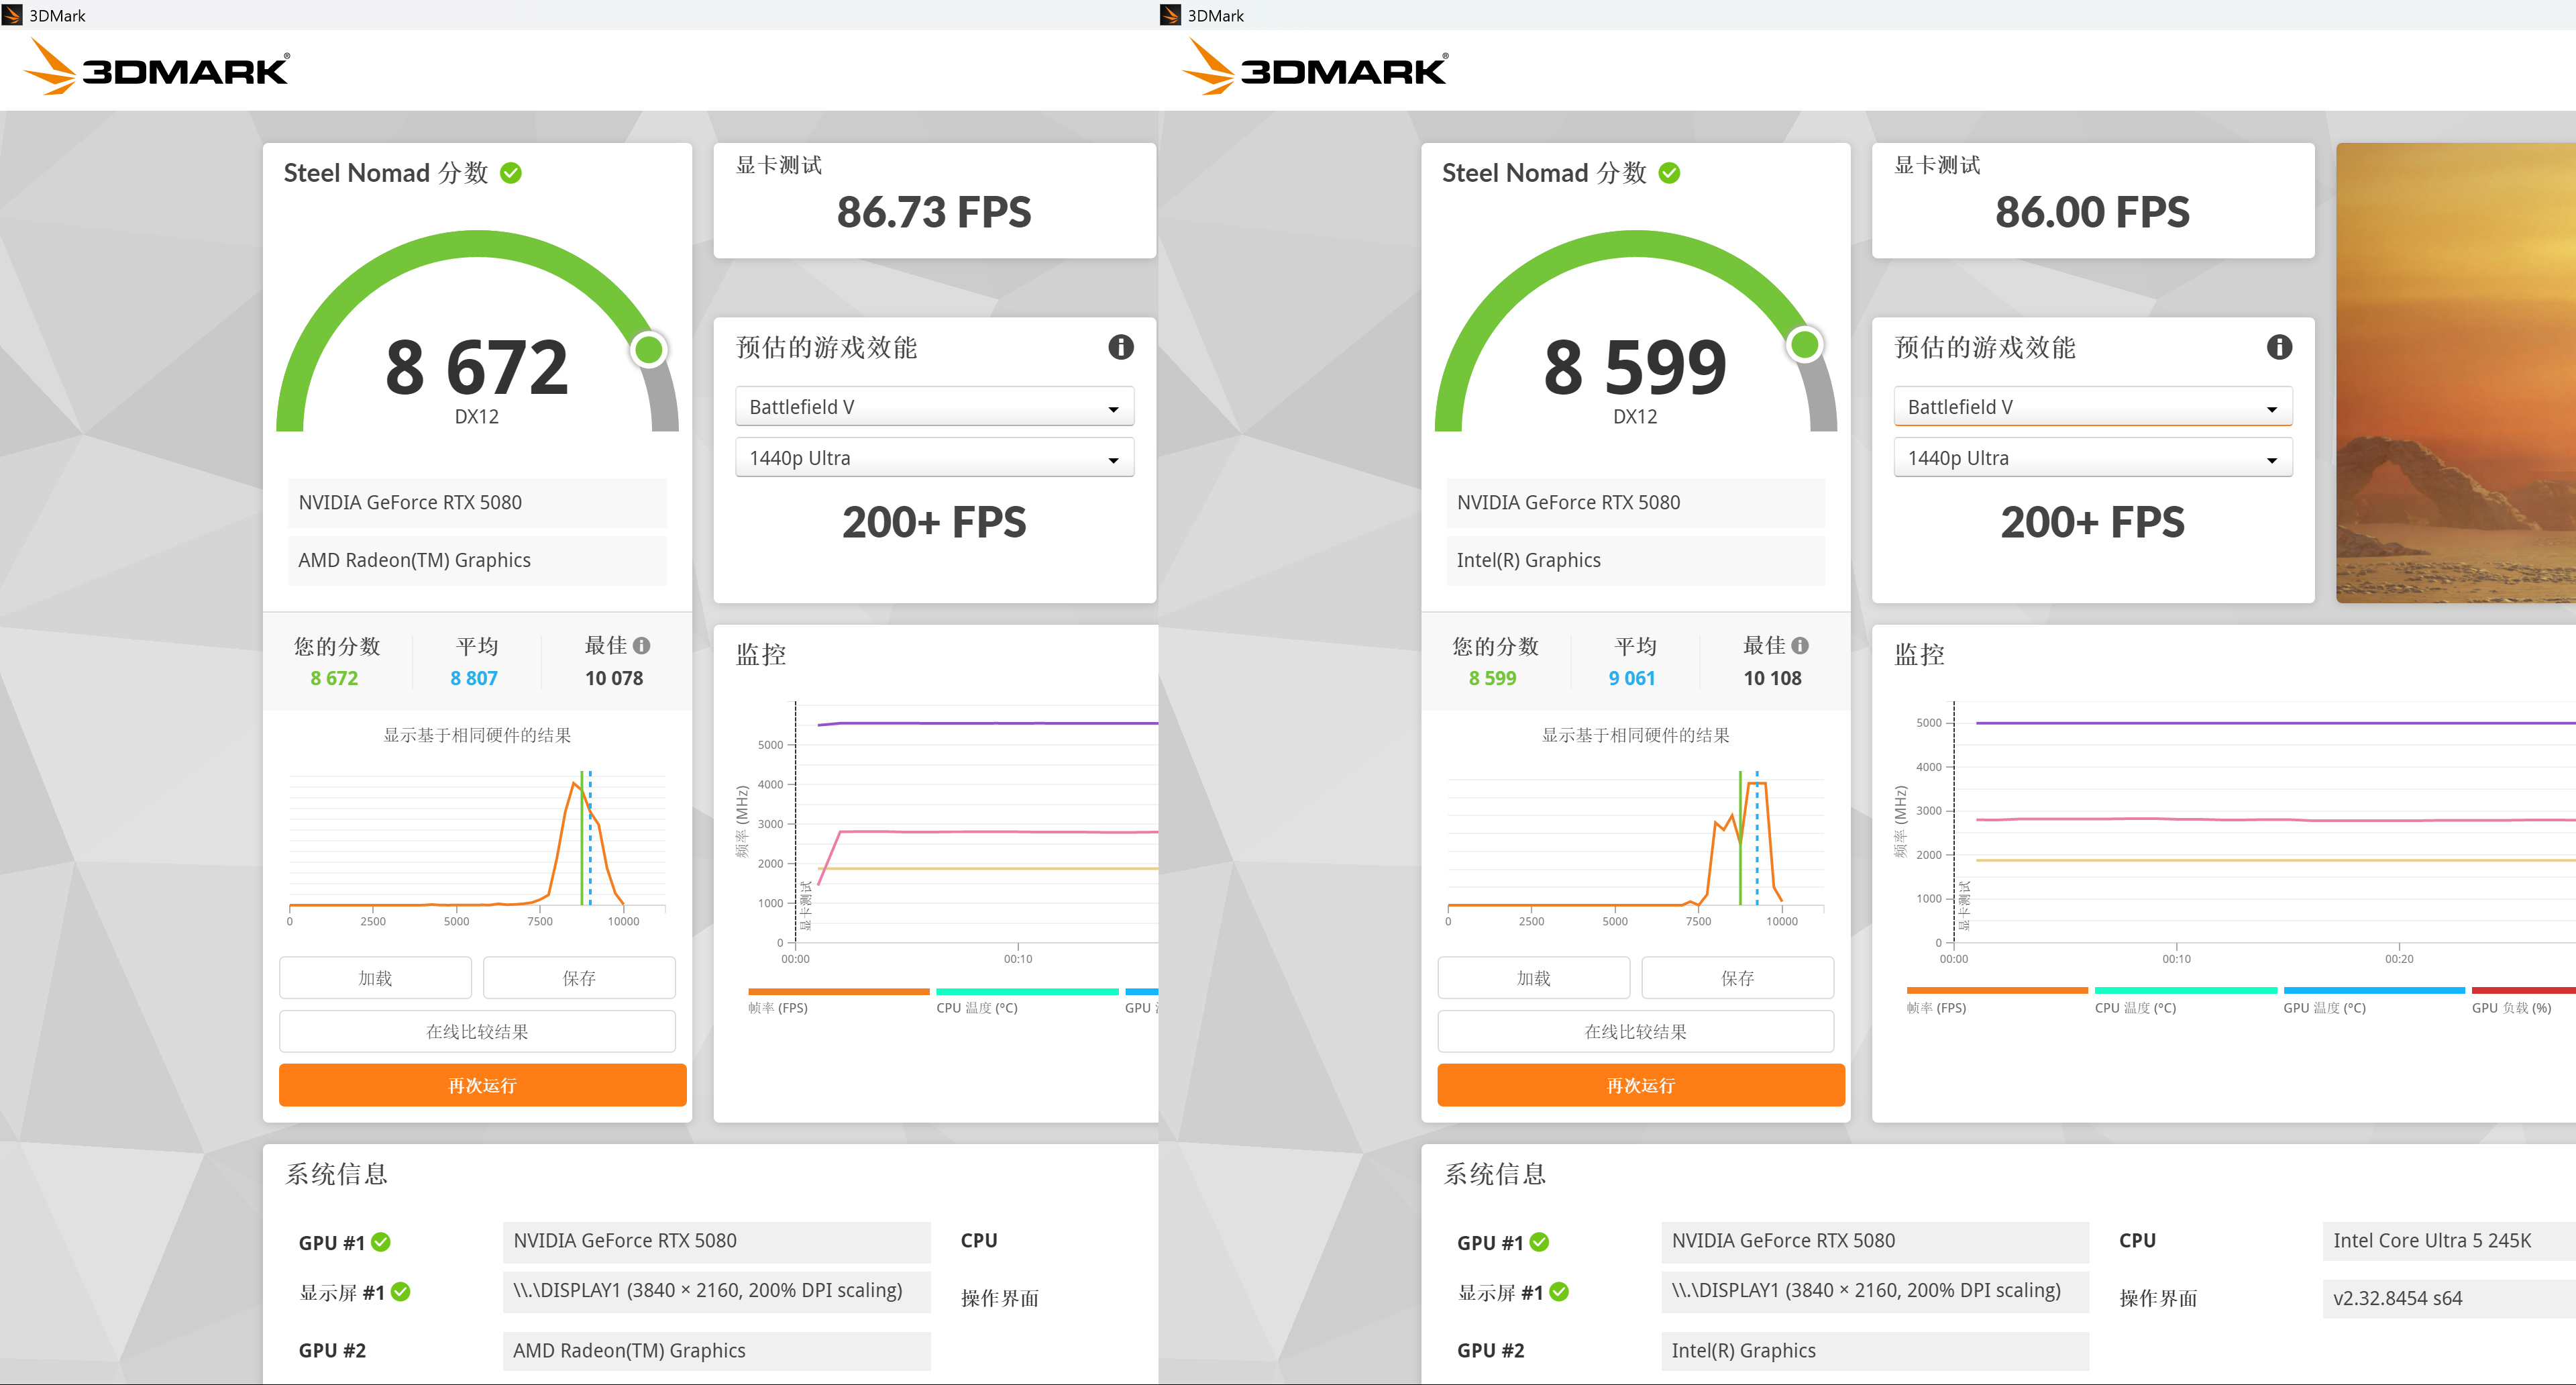Click left 保存 button
This screenshot has height=1385, width=2576.
point(579,978)
